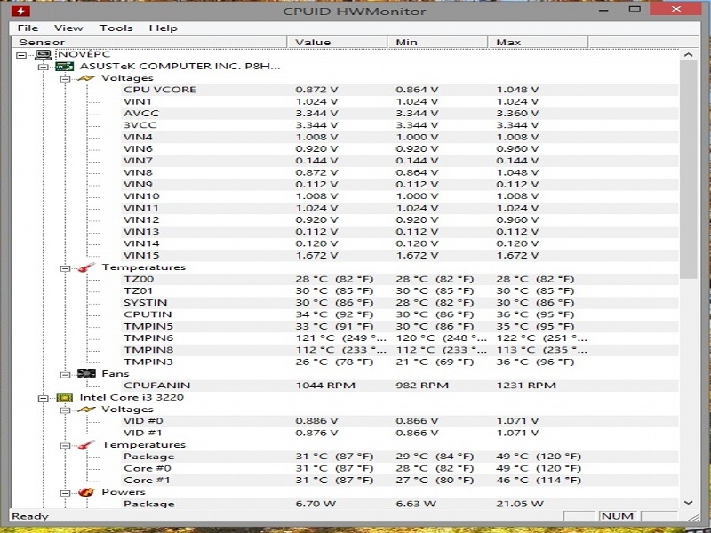Click the Value column header
Viewport: 711px width, 533px height.
coord(337,42)
